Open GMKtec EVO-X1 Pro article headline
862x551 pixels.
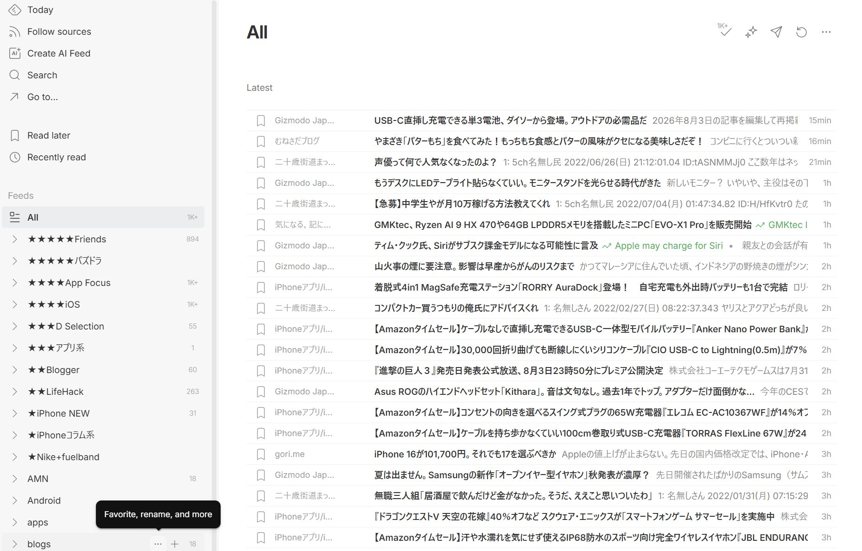563,225
